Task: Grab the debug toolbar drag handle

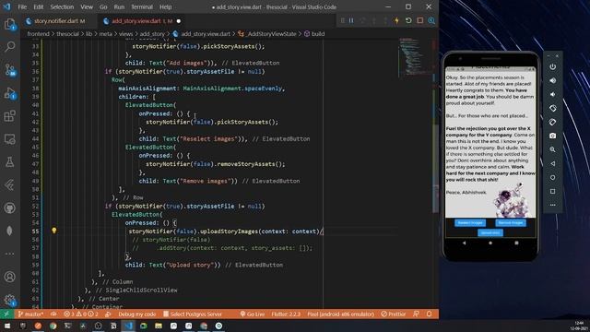Action: [342, 20]
